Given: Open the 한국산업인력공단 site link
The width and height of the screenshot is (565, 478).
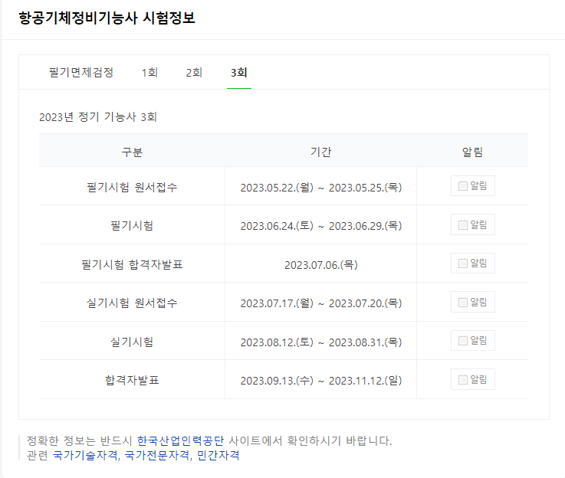Looking at the screenshot, I should pyautogui.click(x=180, y=440).
